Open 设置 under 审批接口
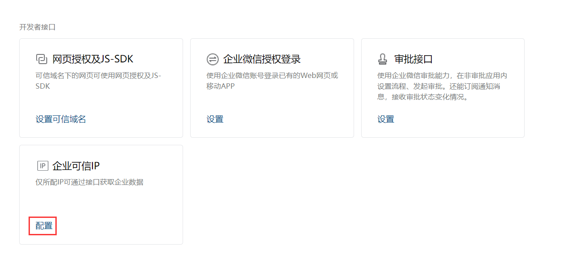The image size is (584, 258). pyautogui.click(x=386, y=119)
